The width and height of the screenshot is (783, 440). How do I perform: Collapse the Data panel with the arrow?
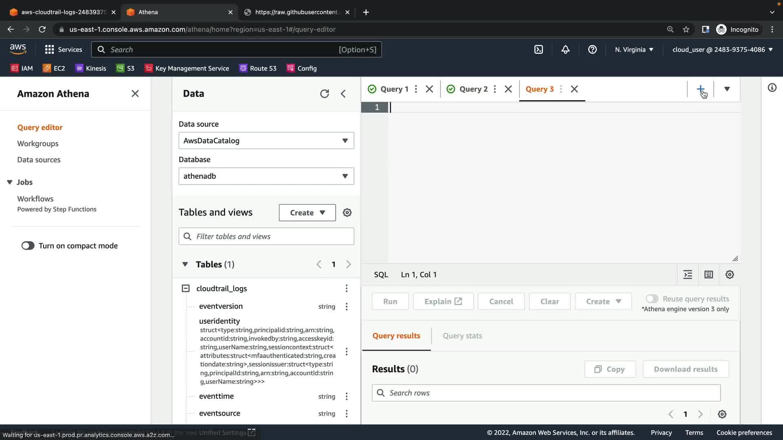(x=343, y=94)
